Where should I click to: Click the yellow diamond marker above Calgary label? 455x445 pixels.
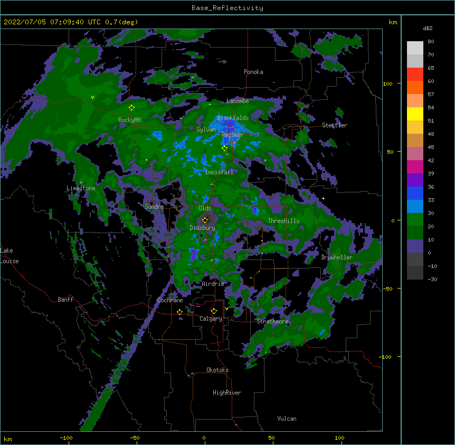point(214,311)
